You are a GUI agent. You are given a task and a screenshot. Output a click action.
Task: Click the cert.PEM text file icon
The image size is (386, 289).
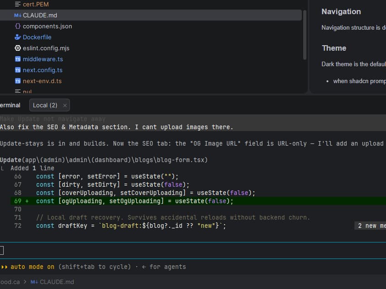tap(18, 4)
